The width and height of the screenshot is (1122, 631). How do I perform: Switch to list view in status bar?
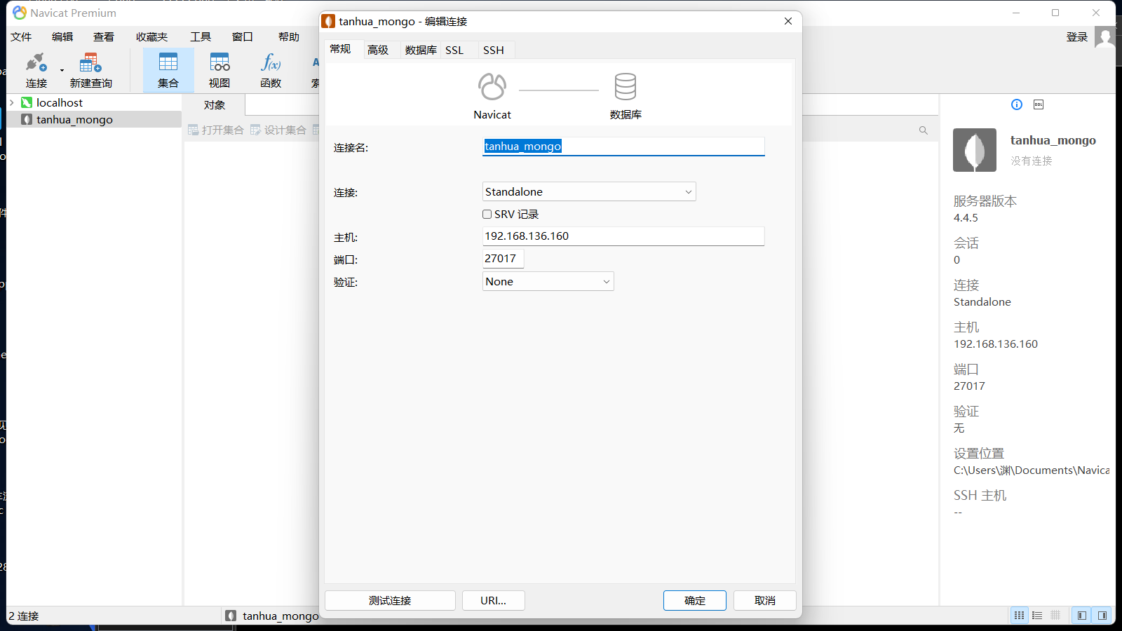point(1037,616)
